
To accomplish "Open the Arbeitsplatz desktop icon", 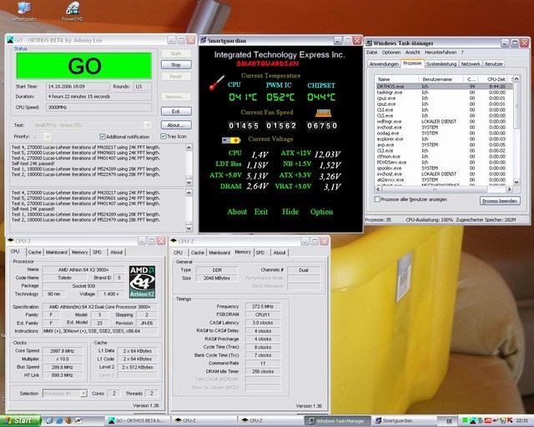I will pyautogui.click(x=24, y=11).
